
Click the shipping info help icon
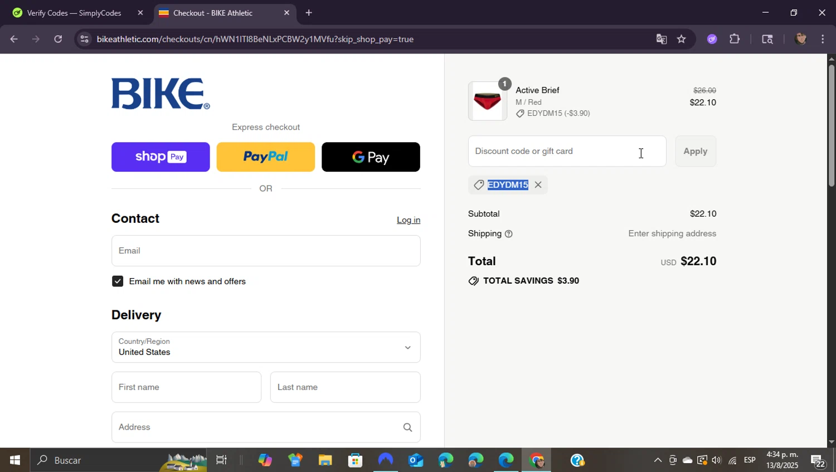click(508, 234)
